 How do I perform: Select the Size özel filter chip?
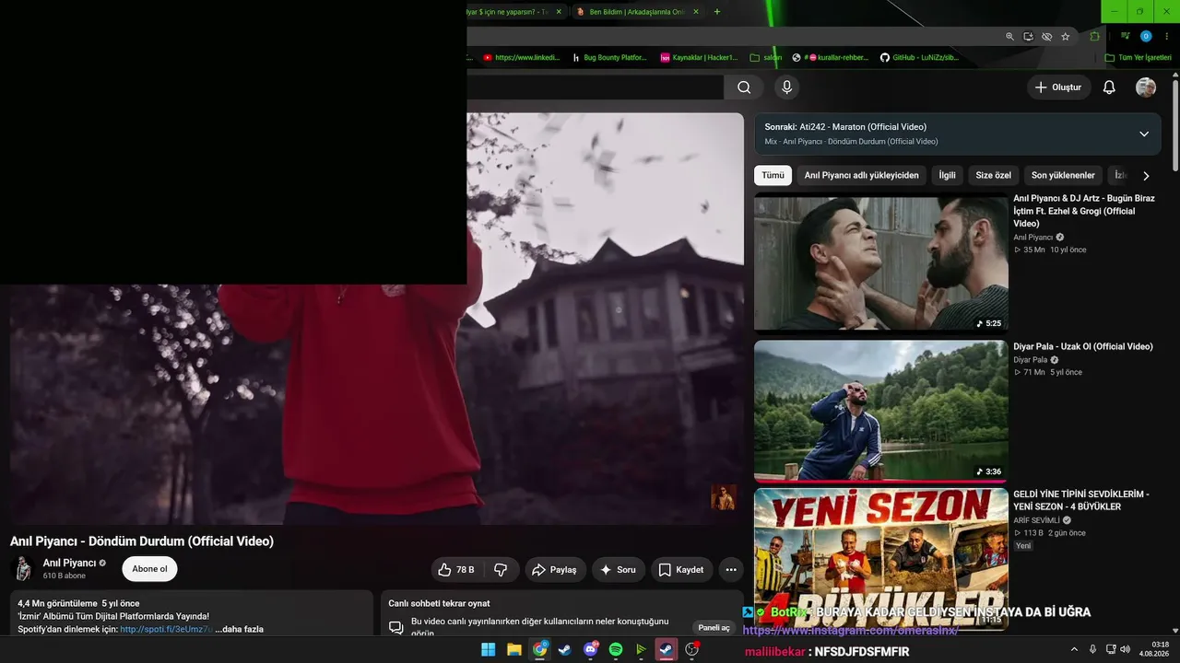(994, 175)
